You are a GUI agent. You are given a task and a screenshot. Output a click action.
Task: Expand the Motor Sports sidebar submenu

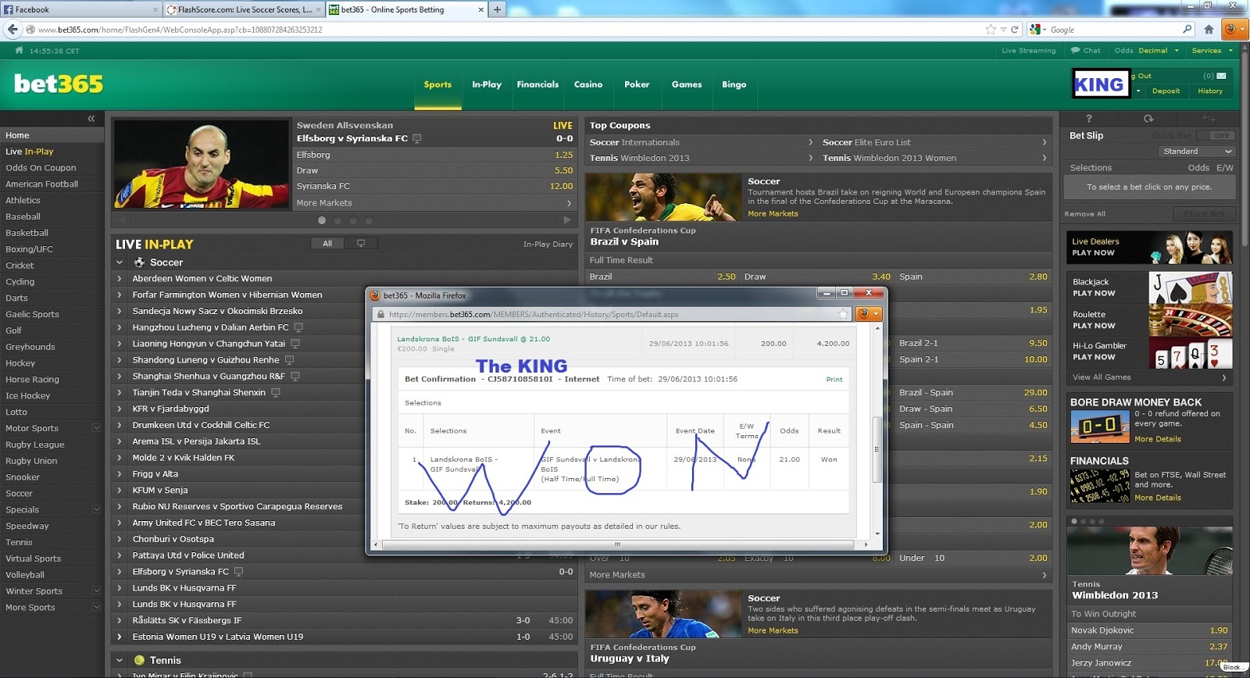(x=97, y=428)
